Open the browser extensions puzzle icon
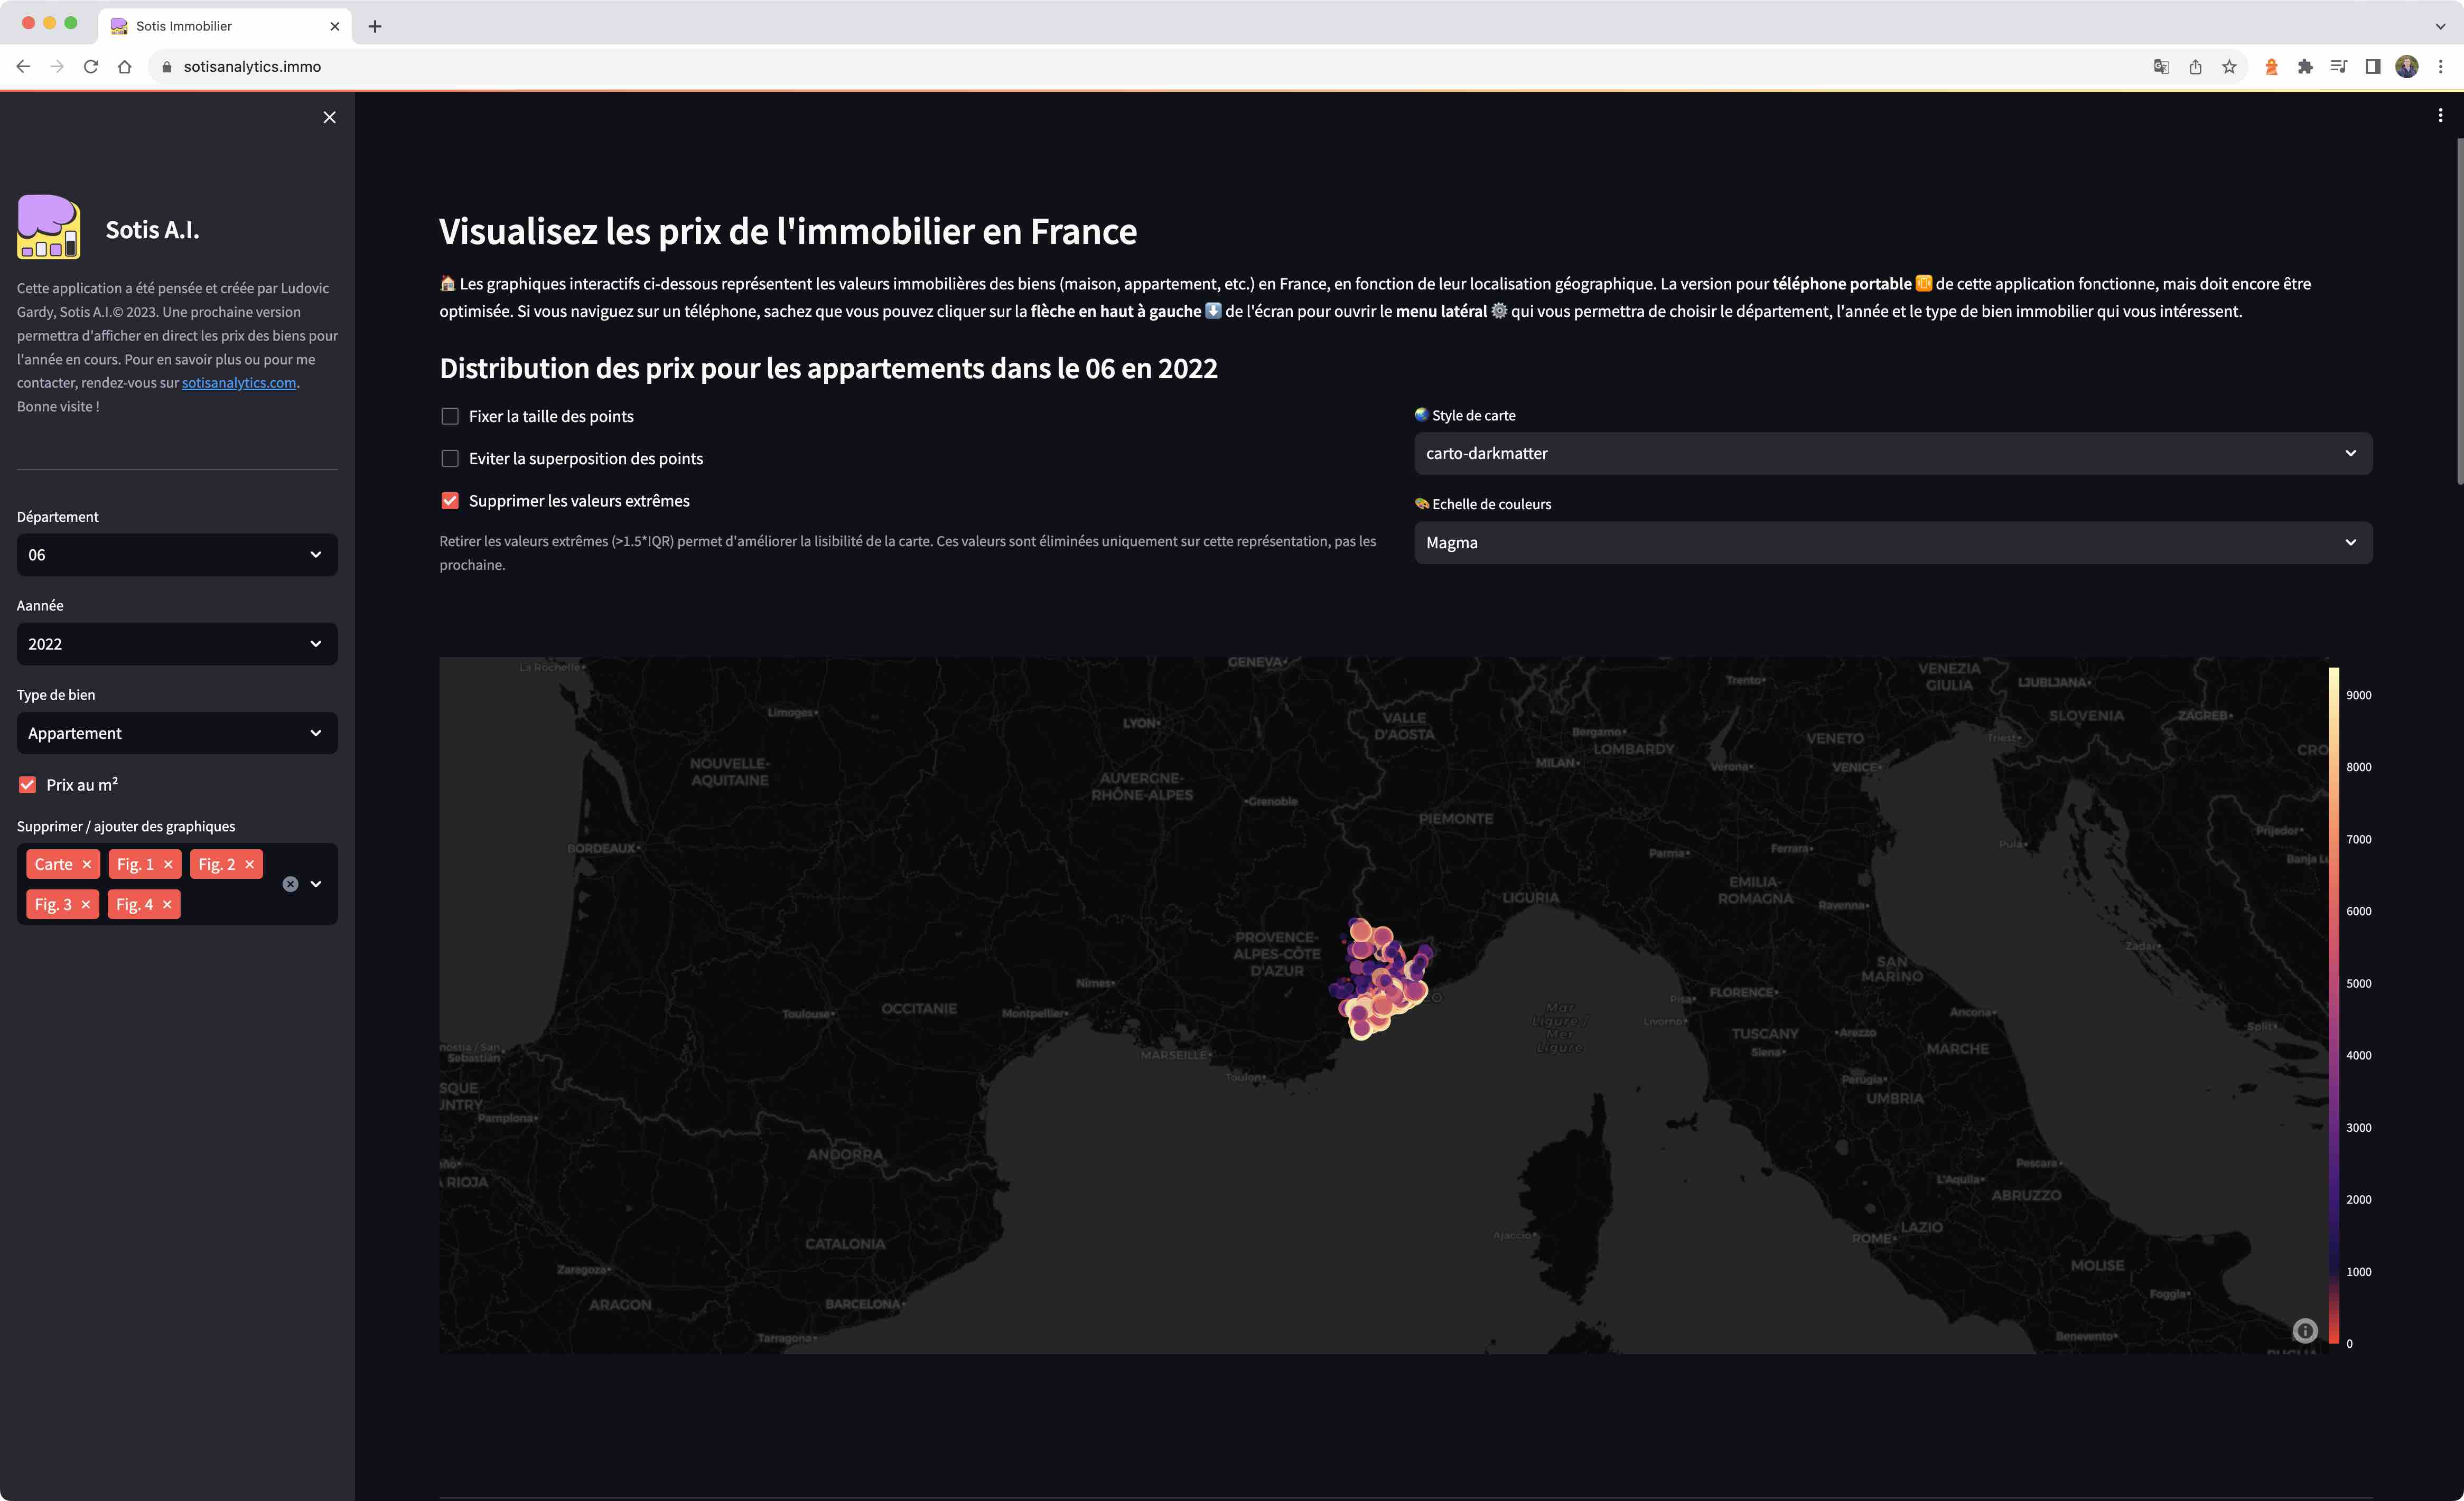 click(x=2304, y=66)
